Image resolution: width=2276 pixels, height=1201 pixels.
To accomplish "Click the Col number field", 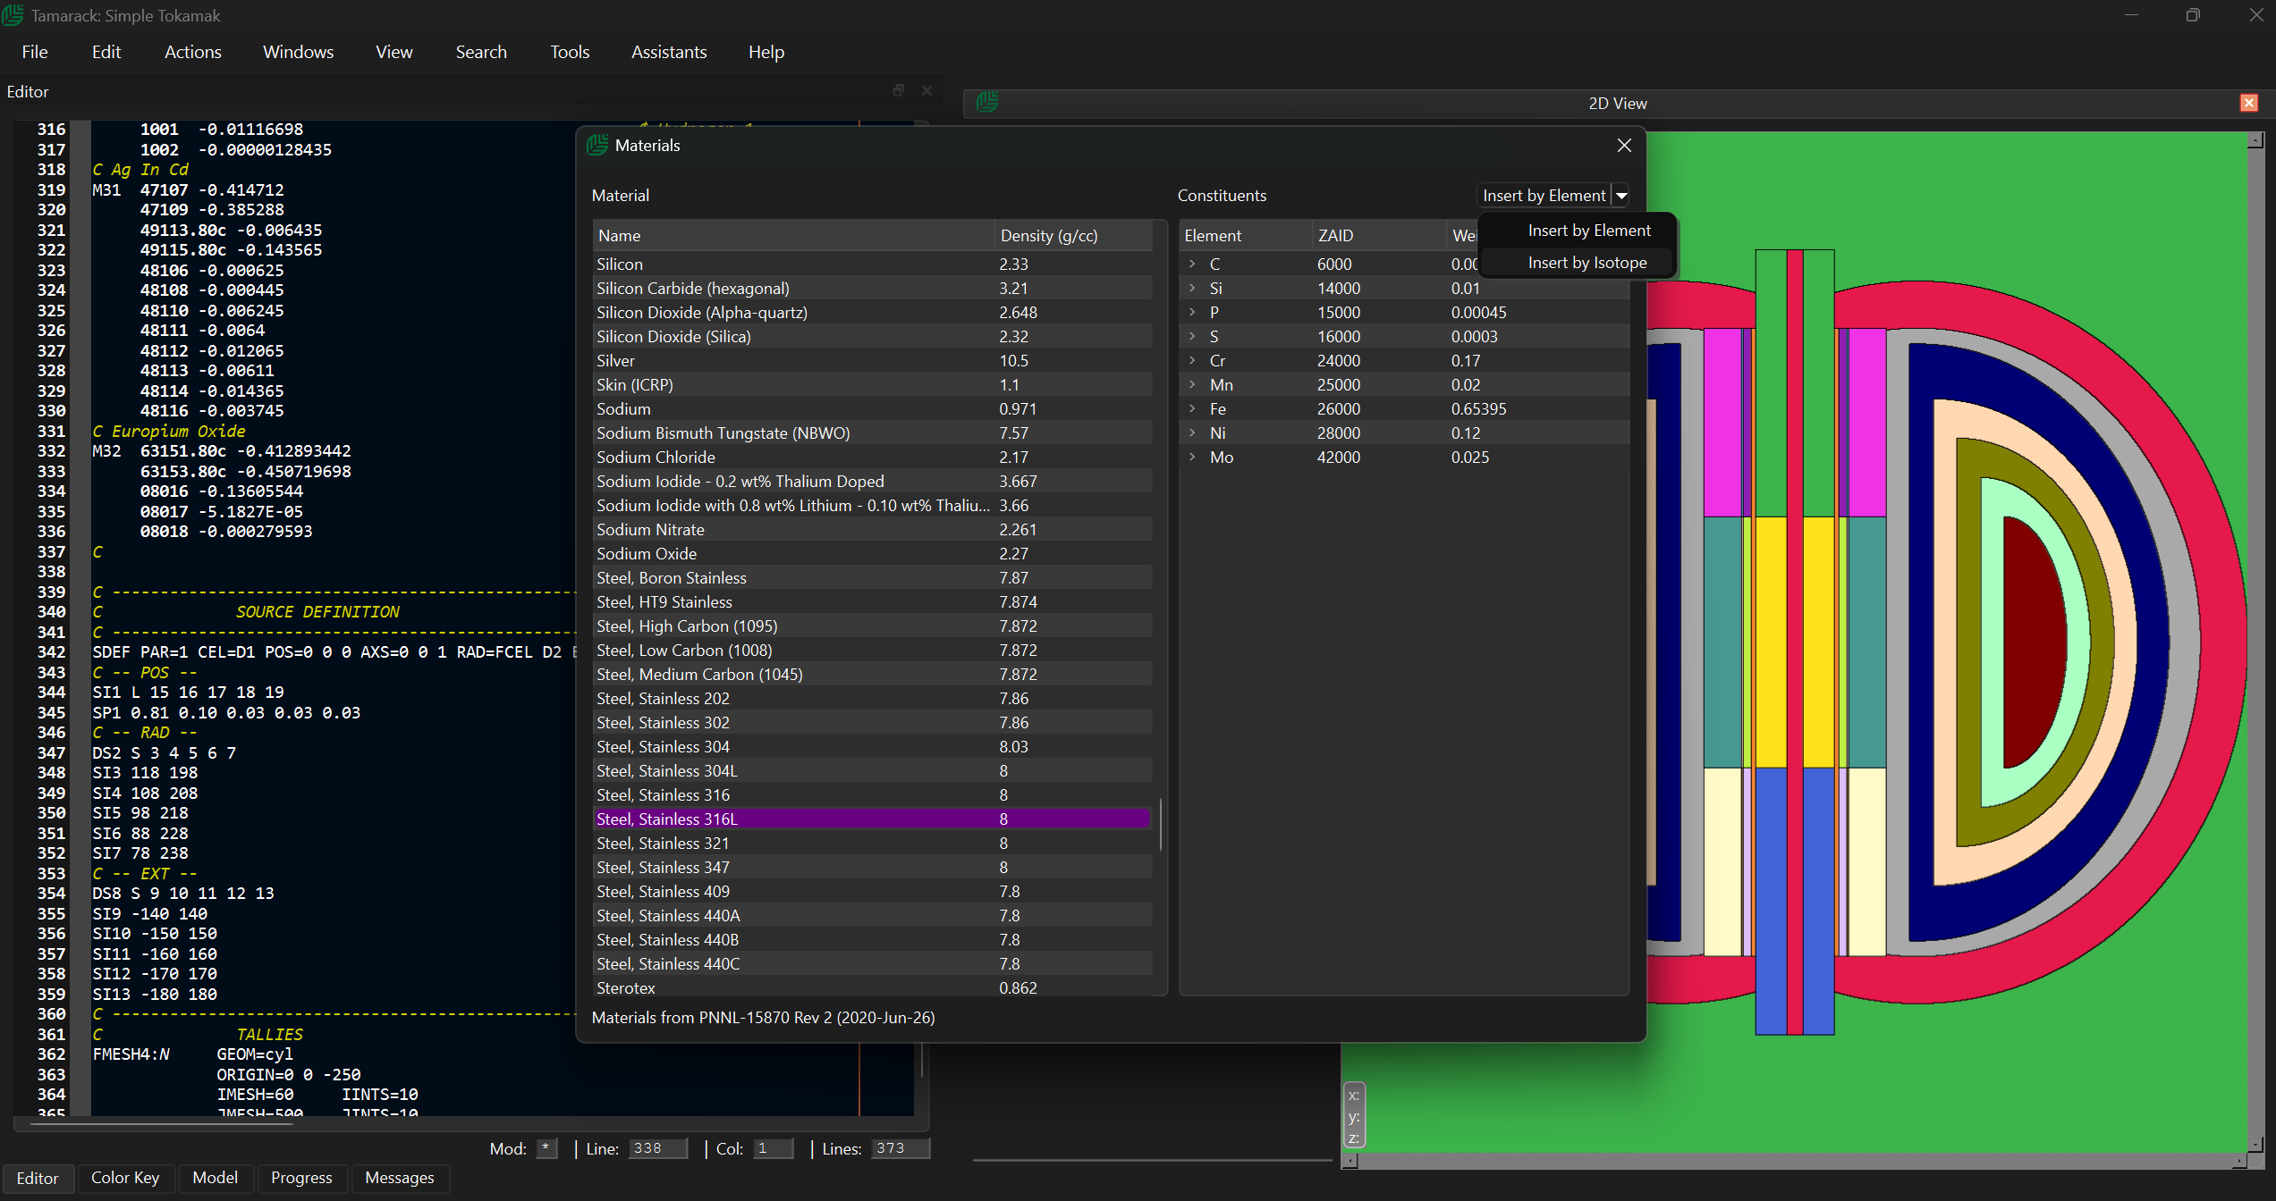I will click(773, 1148).
